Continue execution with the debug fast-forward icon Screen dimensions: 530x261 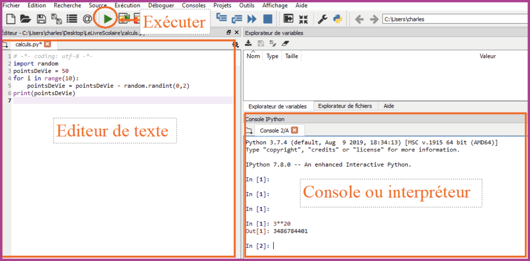251,18
